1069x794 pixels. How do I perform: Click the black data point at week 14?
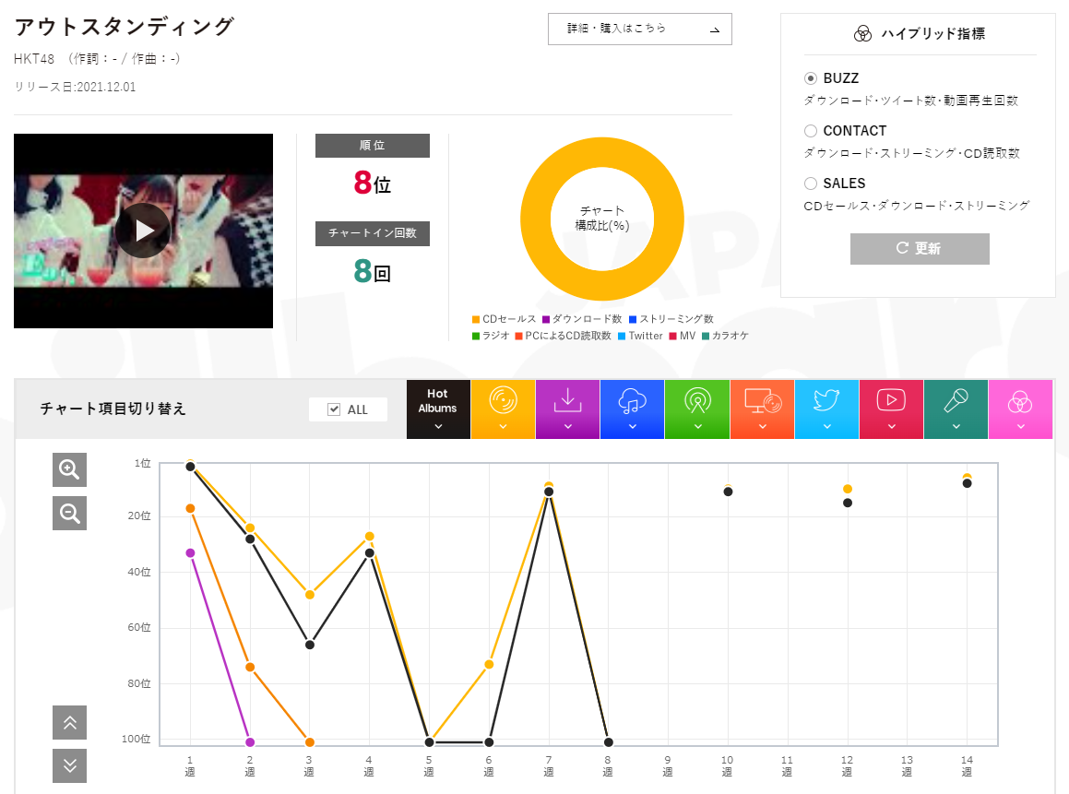[x=967, y=483]
